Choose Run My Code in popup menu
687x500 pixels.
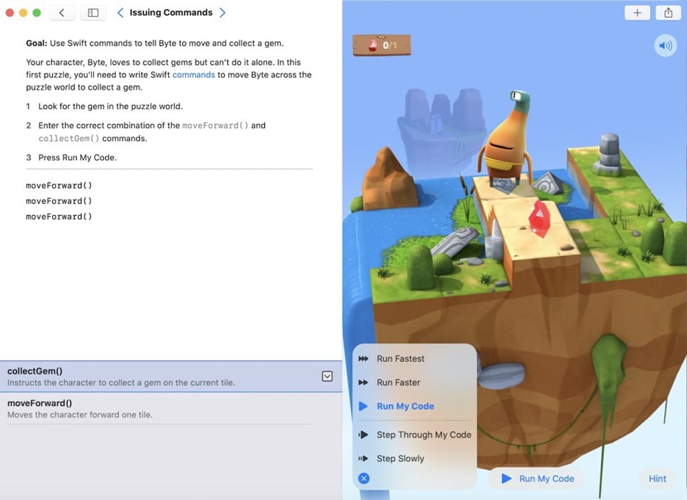415,406
